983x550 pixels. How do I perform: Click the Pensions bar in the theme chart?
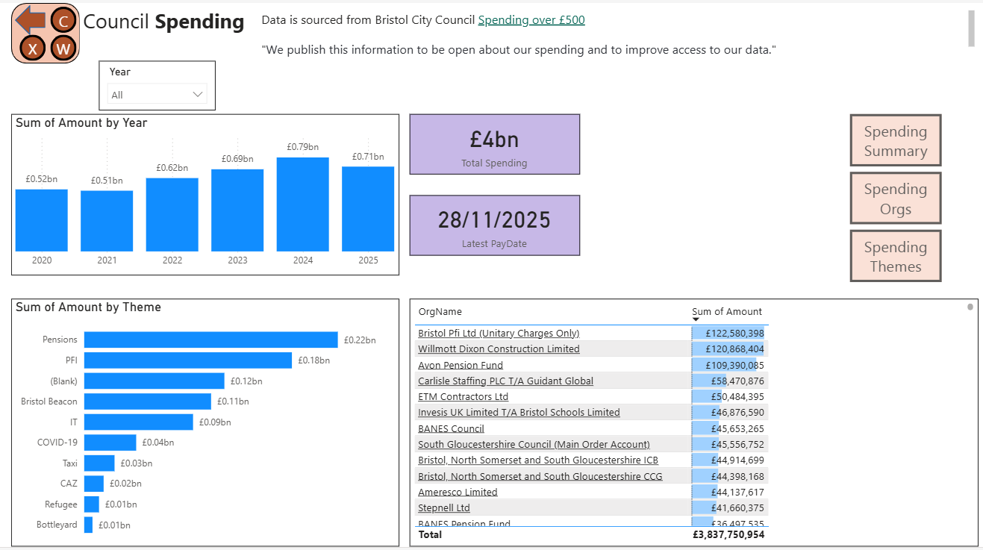[x=210, y=340]
